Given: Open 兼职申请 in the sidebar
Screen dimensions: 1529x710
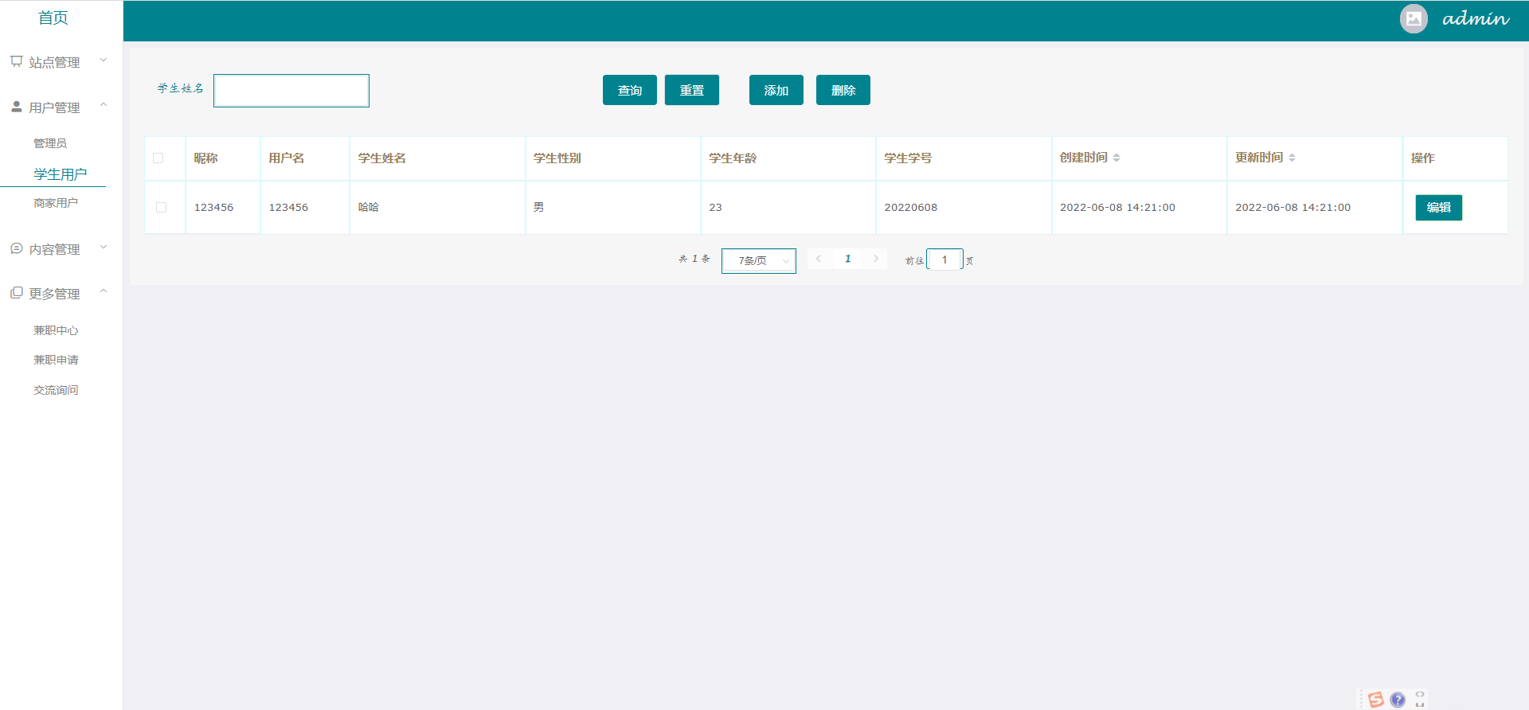Looking at the screenshot, I should click(x=56, y=360).
